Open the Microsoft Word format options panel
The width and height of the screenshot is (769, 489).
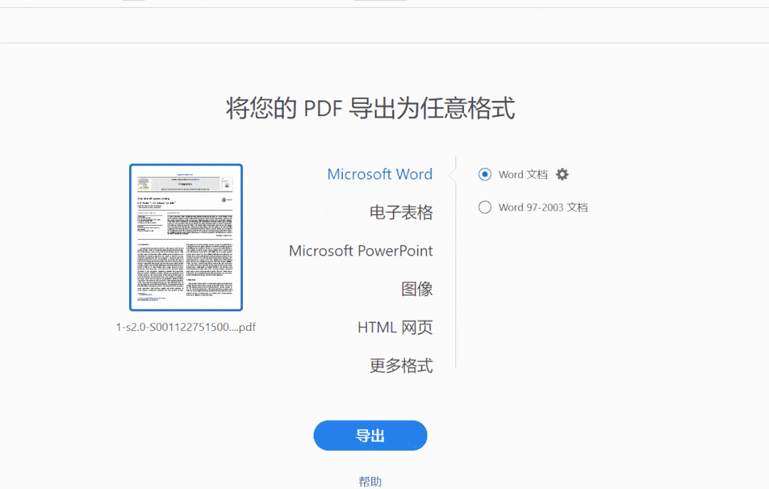click(380, 174)
